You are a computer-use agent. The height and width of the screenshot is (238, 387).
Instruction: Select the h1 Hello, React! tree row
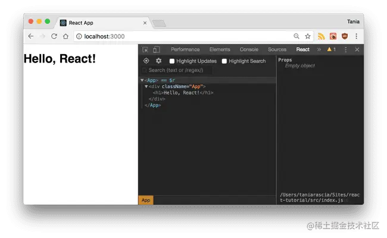[183, 93]
